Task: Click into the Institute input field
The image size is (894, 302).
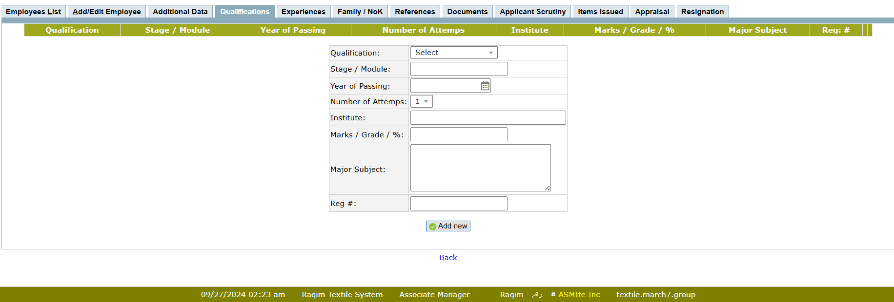Action: click(488, 118)
